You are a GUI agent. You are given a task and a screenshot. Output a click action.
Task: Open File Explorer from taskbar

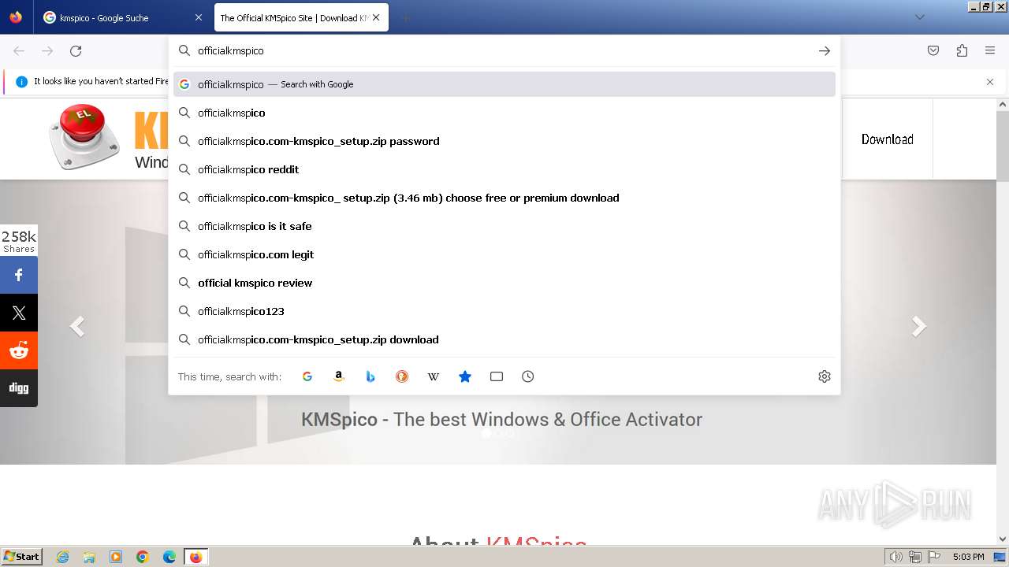point(89,557)
